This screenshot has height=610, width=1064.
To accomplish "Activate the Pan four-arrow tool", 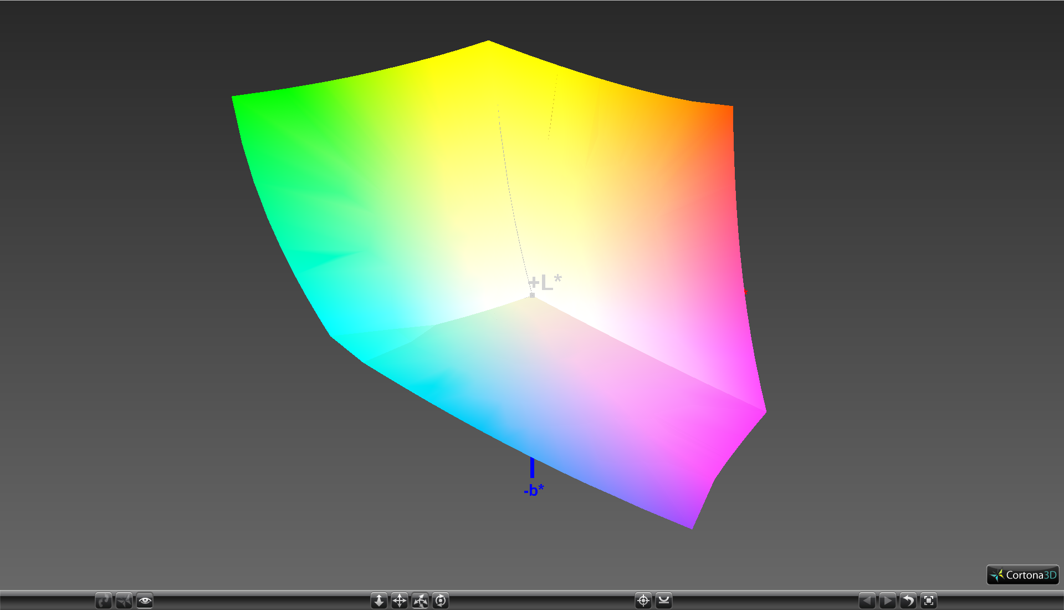I will pos(400,601).
